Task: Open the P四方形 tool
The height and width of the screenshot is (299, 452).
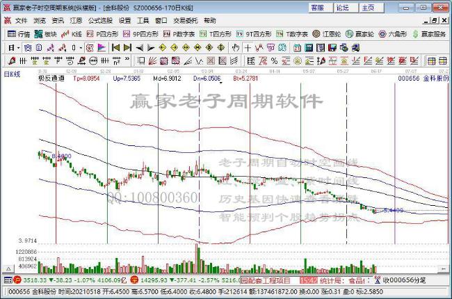Action: [x=103, y=34]
